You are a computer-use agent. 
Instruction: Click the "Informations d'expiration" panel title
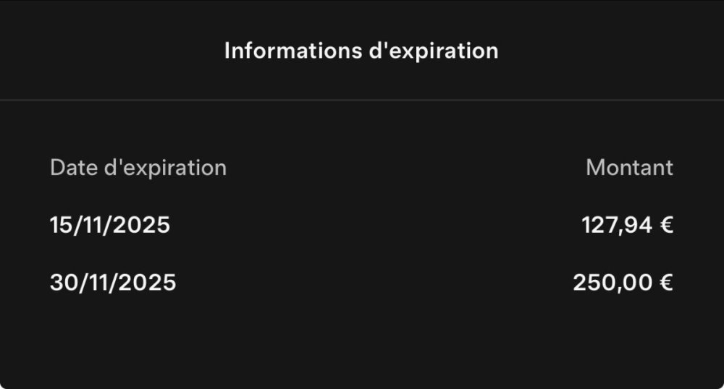361,51
